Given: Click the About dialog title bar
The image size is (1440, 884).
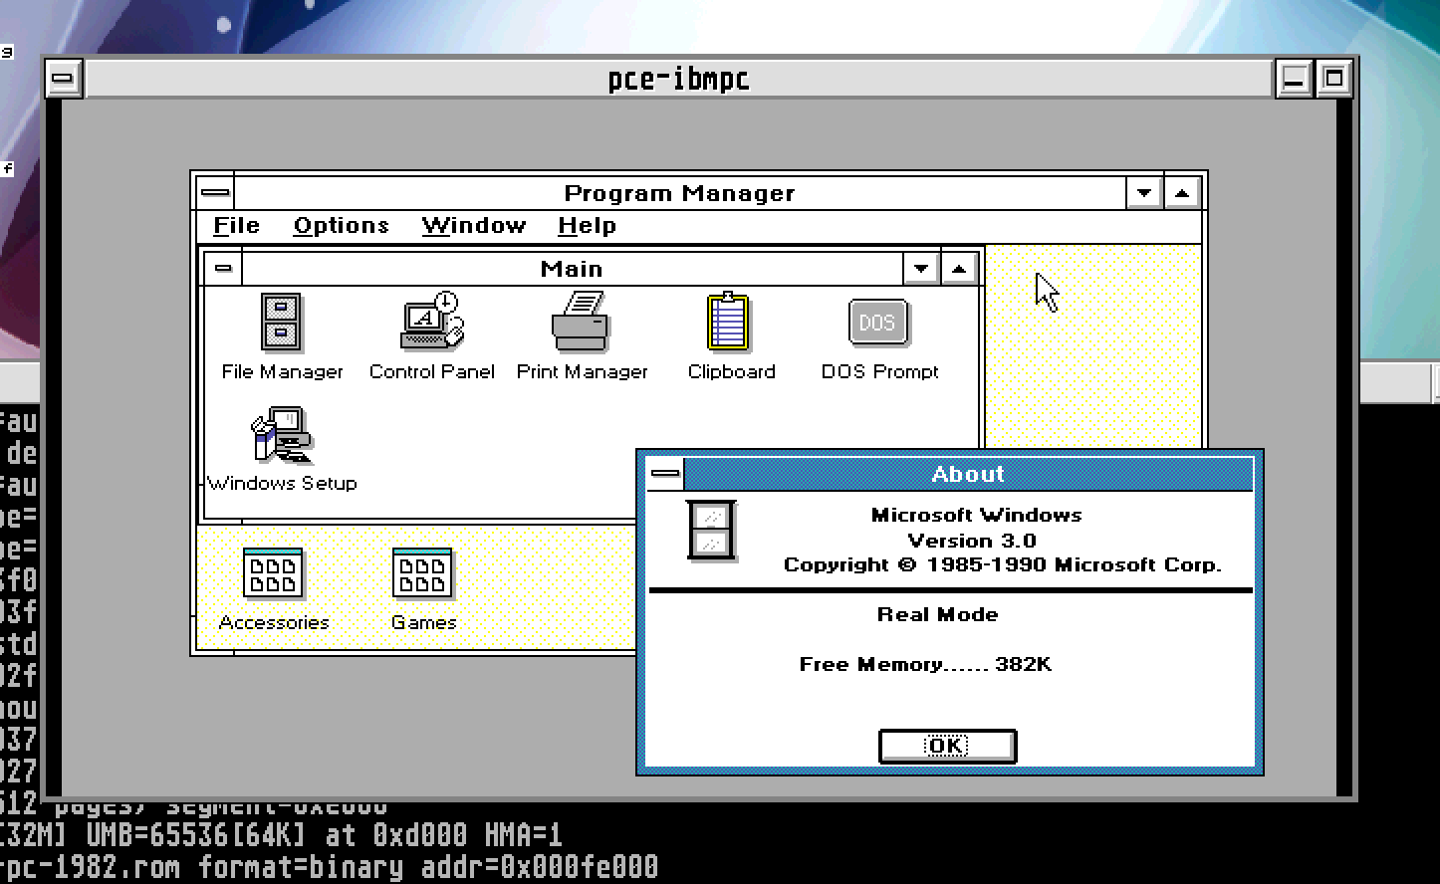Looking at the screenshot, I should (x=968, y=474).
